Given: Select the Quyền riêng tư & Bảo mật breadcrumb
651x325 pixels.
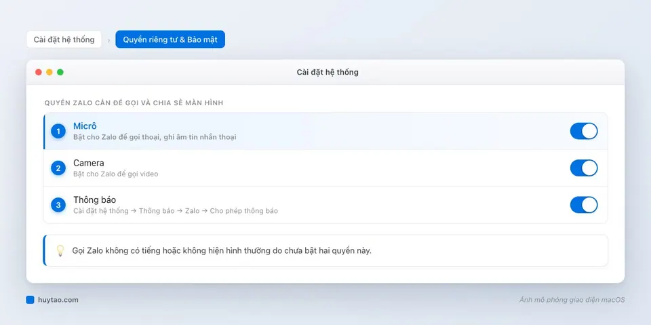Looking at the screenshot, I should (170, 39).
